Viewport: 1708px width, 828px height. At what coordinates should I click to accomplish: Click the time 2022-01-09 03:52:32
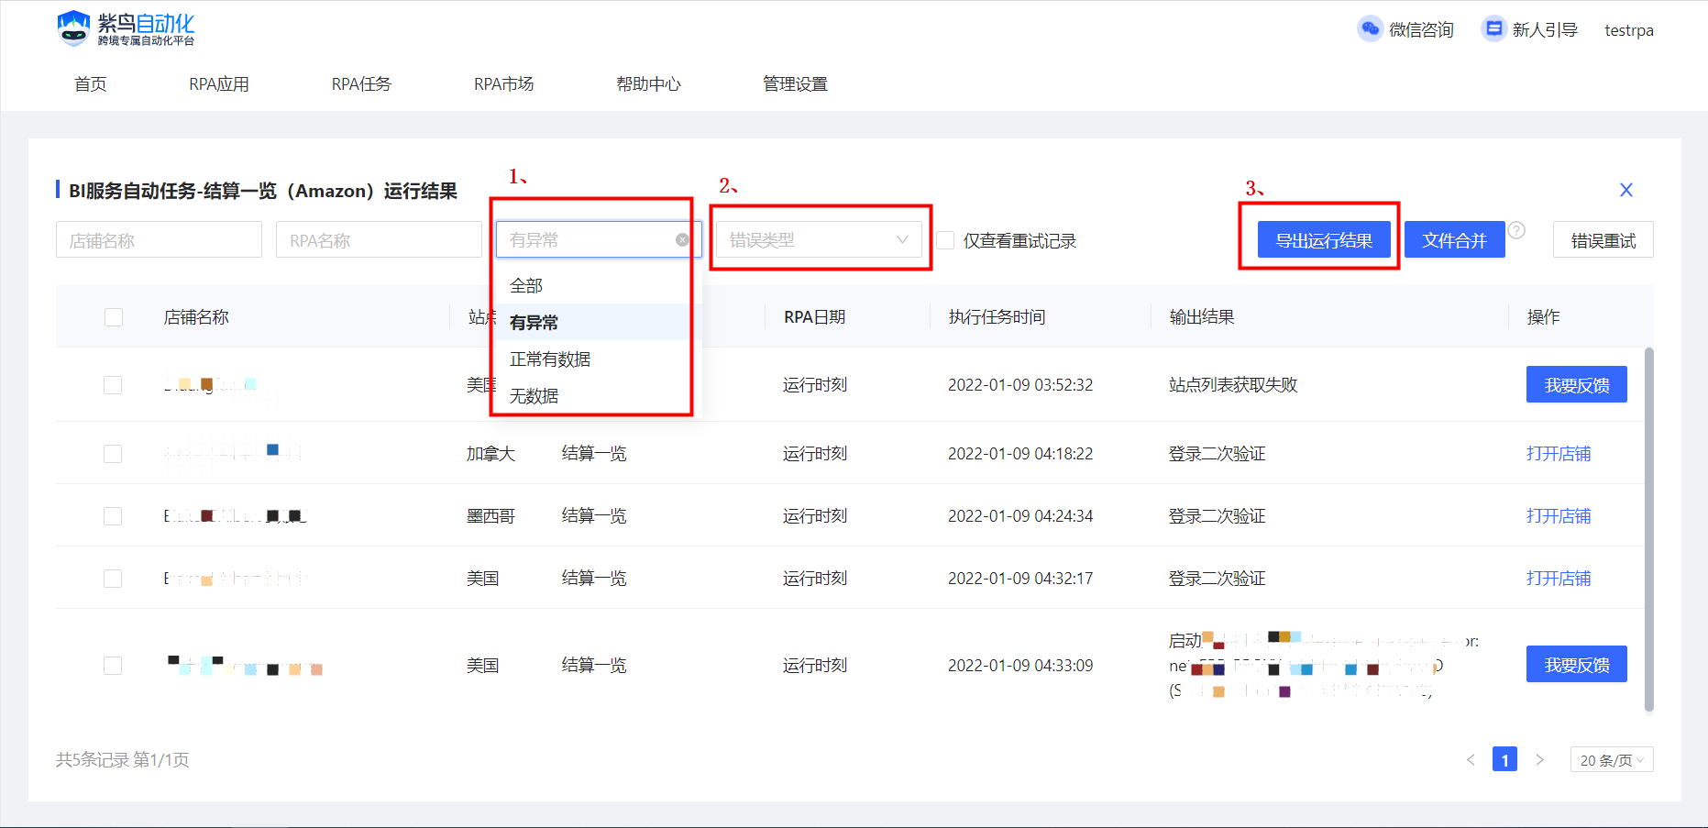(x=1020, y=385)
